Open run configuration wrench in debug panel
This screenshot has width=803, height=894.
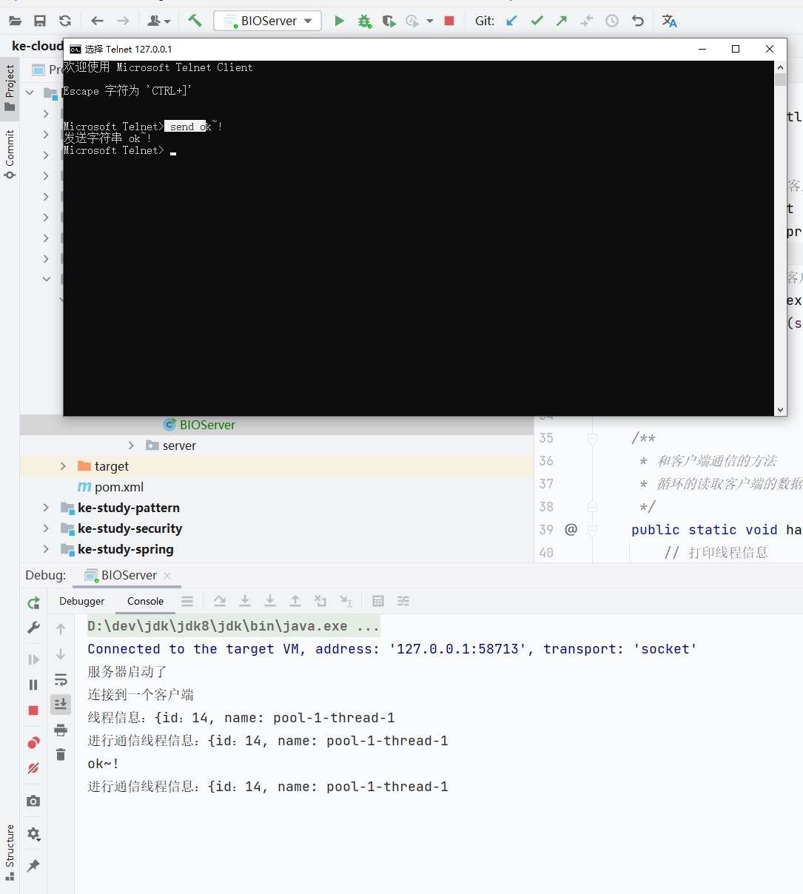tap(33, 628)
